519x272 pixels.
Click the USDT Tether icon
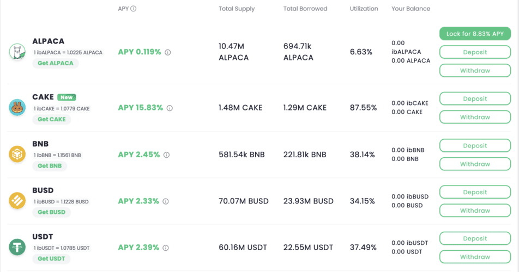(x=17, y=247)
